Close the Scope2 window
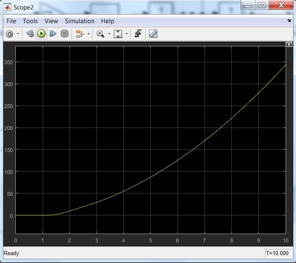The height and width of the screenshot is (263, 296). (x=281, y=5)
